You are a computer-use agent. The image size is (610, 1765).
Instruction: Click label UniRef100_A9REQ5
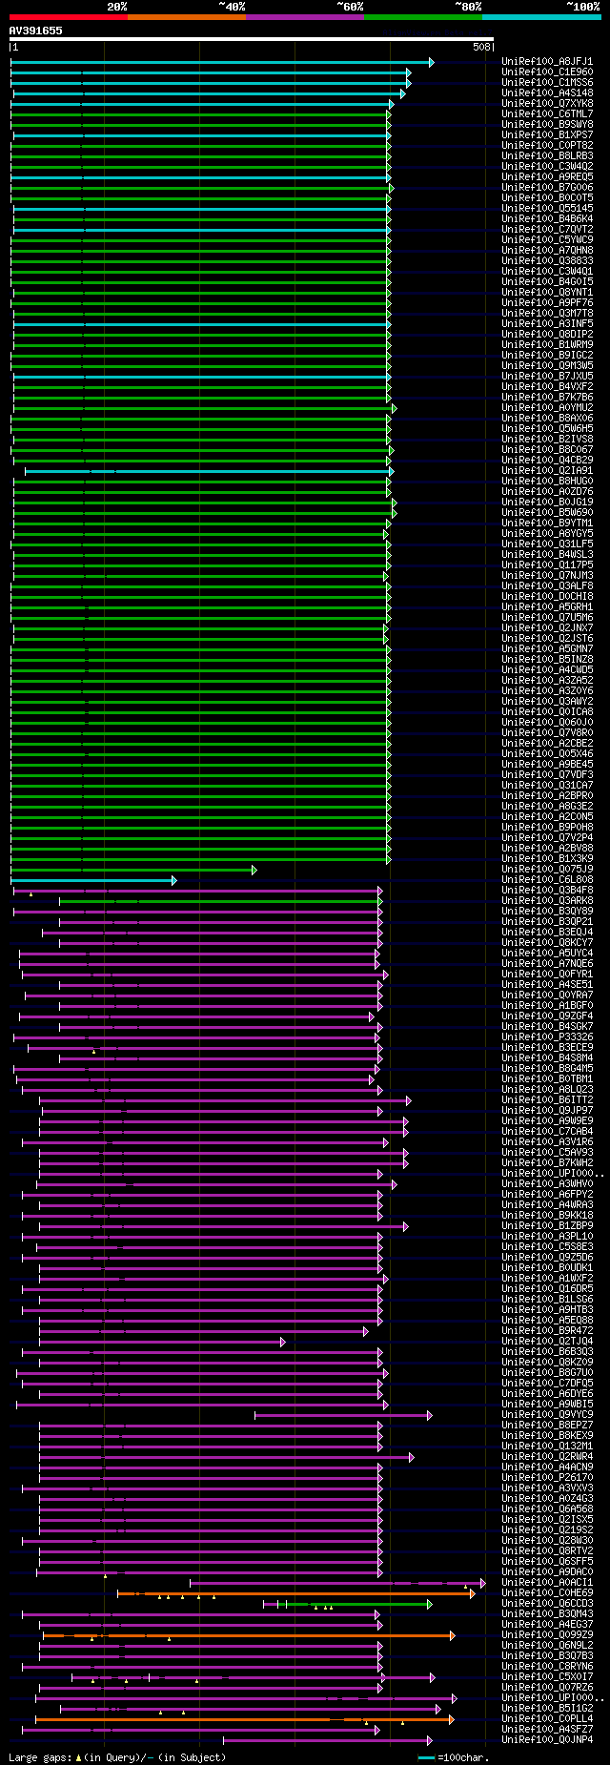click(547, 177)
